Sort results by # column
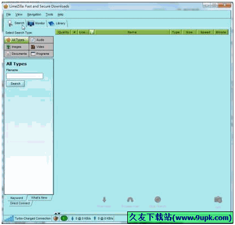This screenshot has height=225, width=235. click(x=74, y=32)
